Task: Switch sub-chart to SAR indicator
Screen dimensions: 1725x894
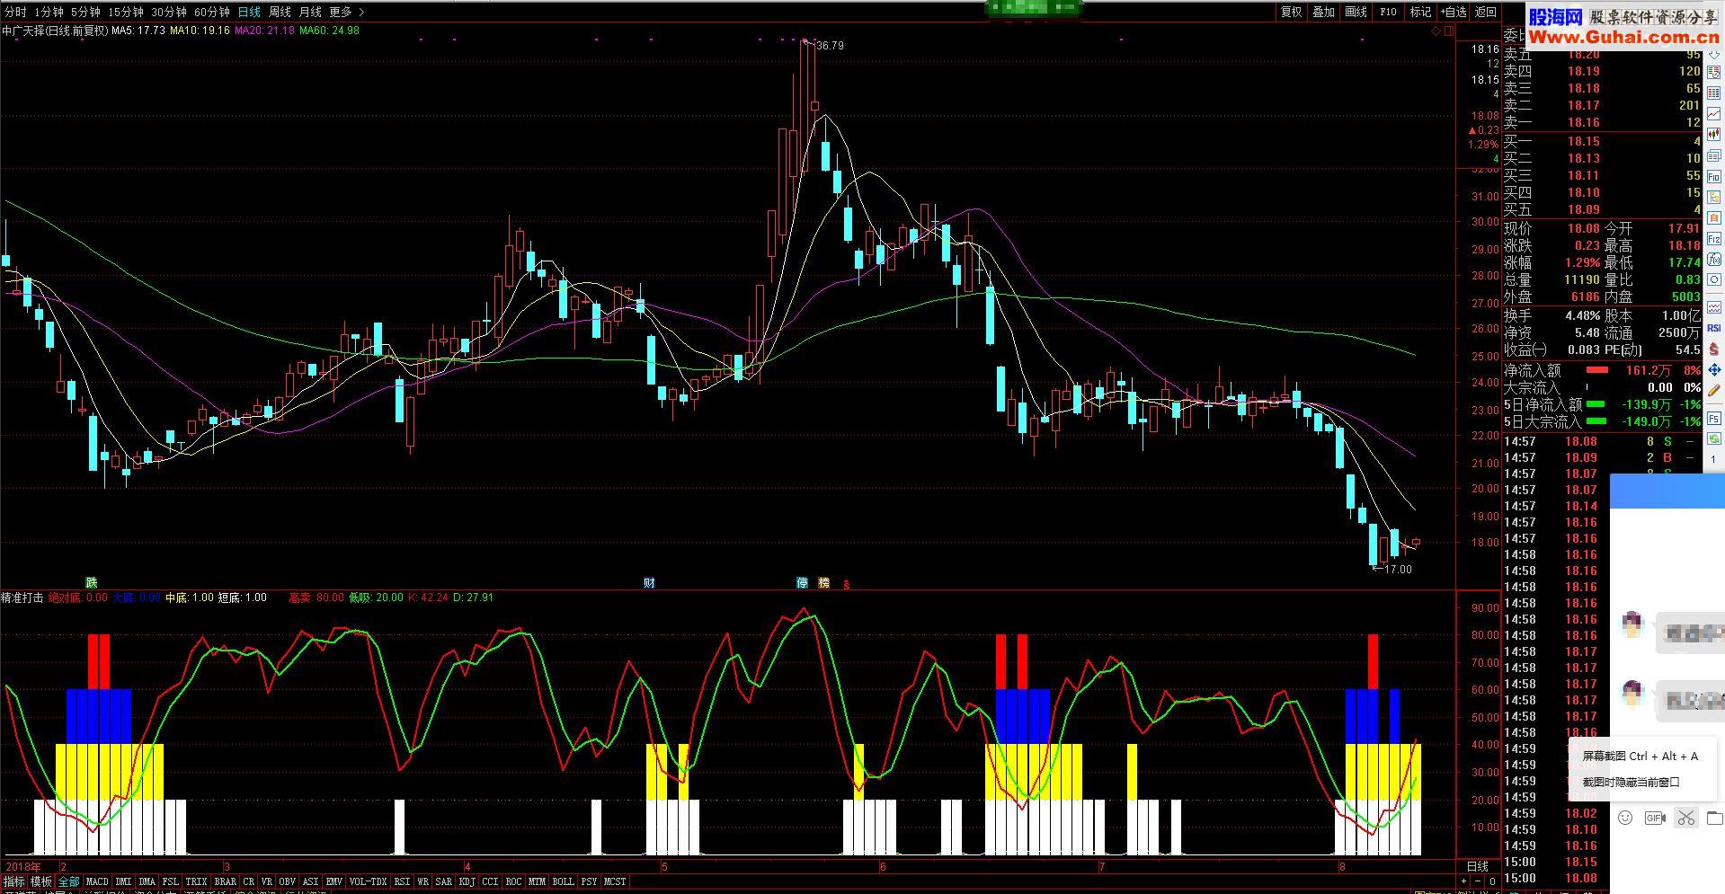Action: [x=444, y=882]
